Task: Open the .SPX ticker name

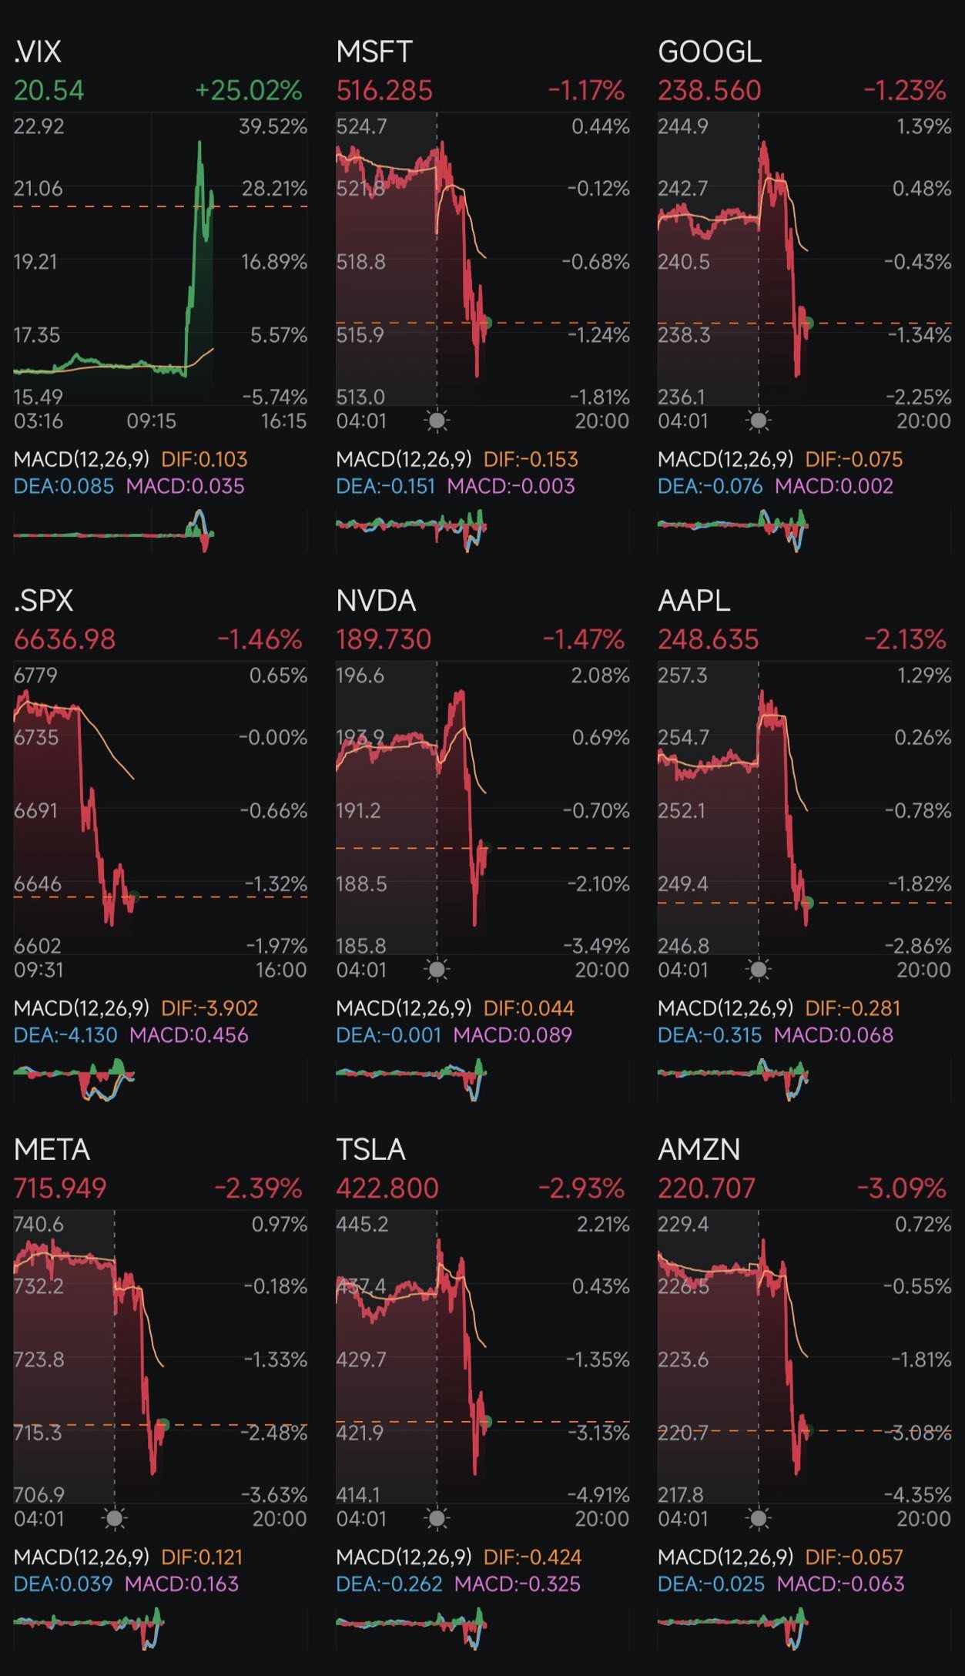Action: [x=43, y=601]
